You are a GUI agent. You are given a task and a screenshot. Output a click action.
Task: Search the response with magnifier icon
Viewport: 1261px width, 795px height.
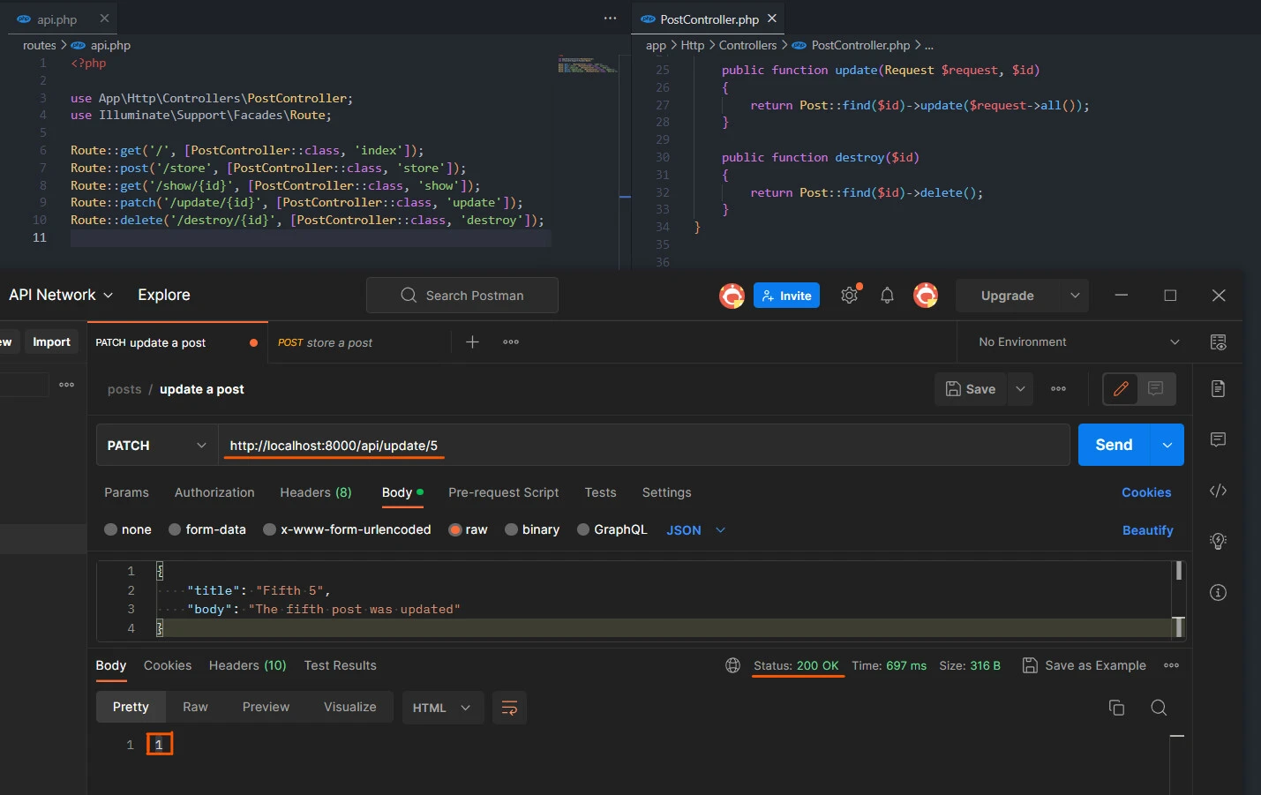click(1159, 708)
